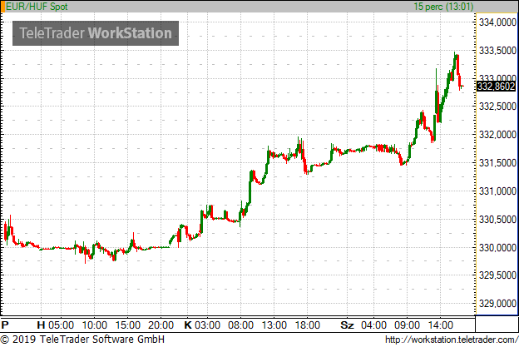Image resolution: width=519 pixels, height=347 pixels.
Task: Click the 04:00 time label
Action: pyautogui.click(x=373, y=325)
